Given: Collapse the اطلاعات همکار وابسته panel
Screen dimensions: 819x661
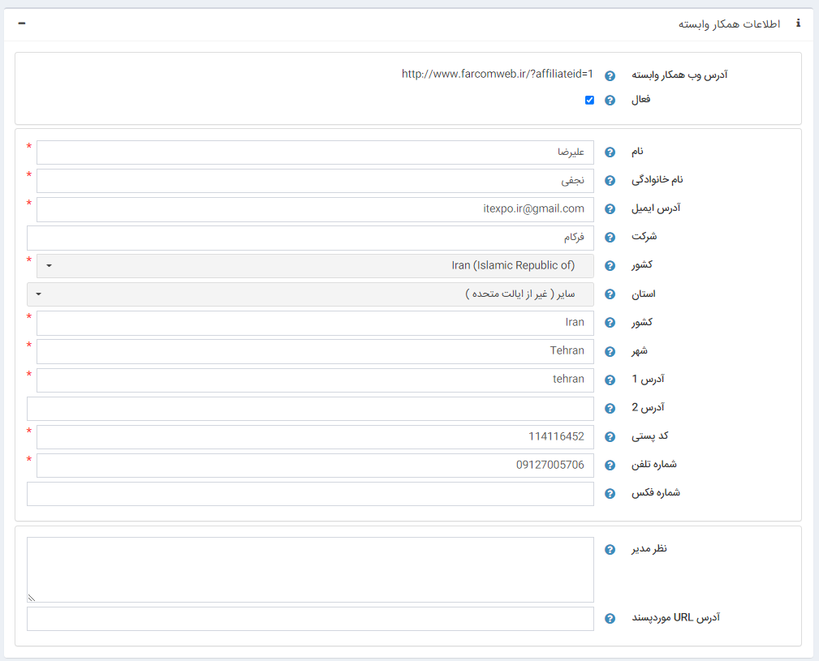Looking at the screenshot, I should (x=22, y=24).
